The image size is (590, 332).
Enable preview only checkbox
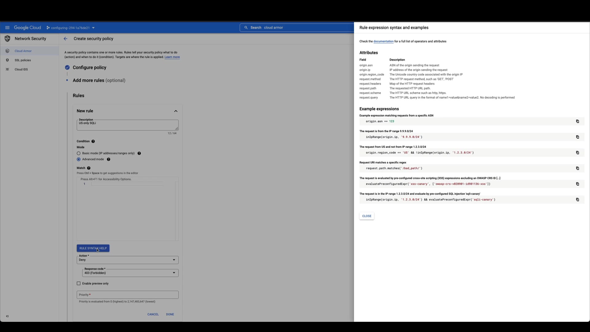(x=79, y=284)
